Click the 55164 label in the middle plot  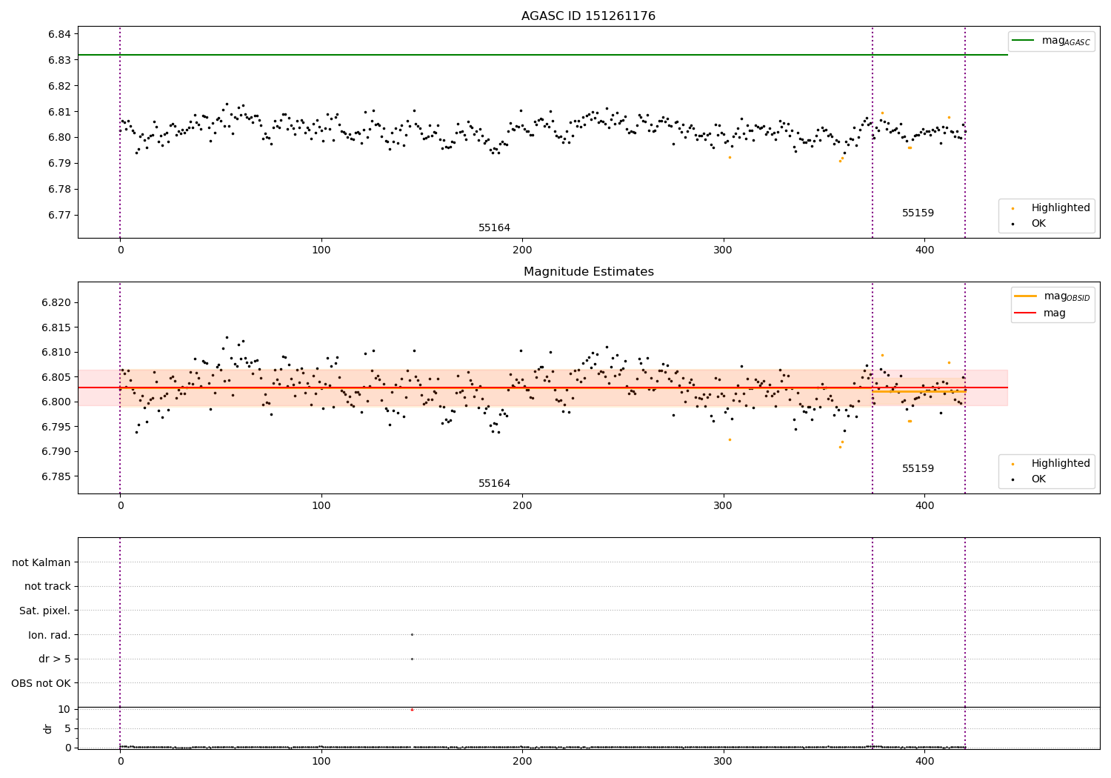(494, 484)
